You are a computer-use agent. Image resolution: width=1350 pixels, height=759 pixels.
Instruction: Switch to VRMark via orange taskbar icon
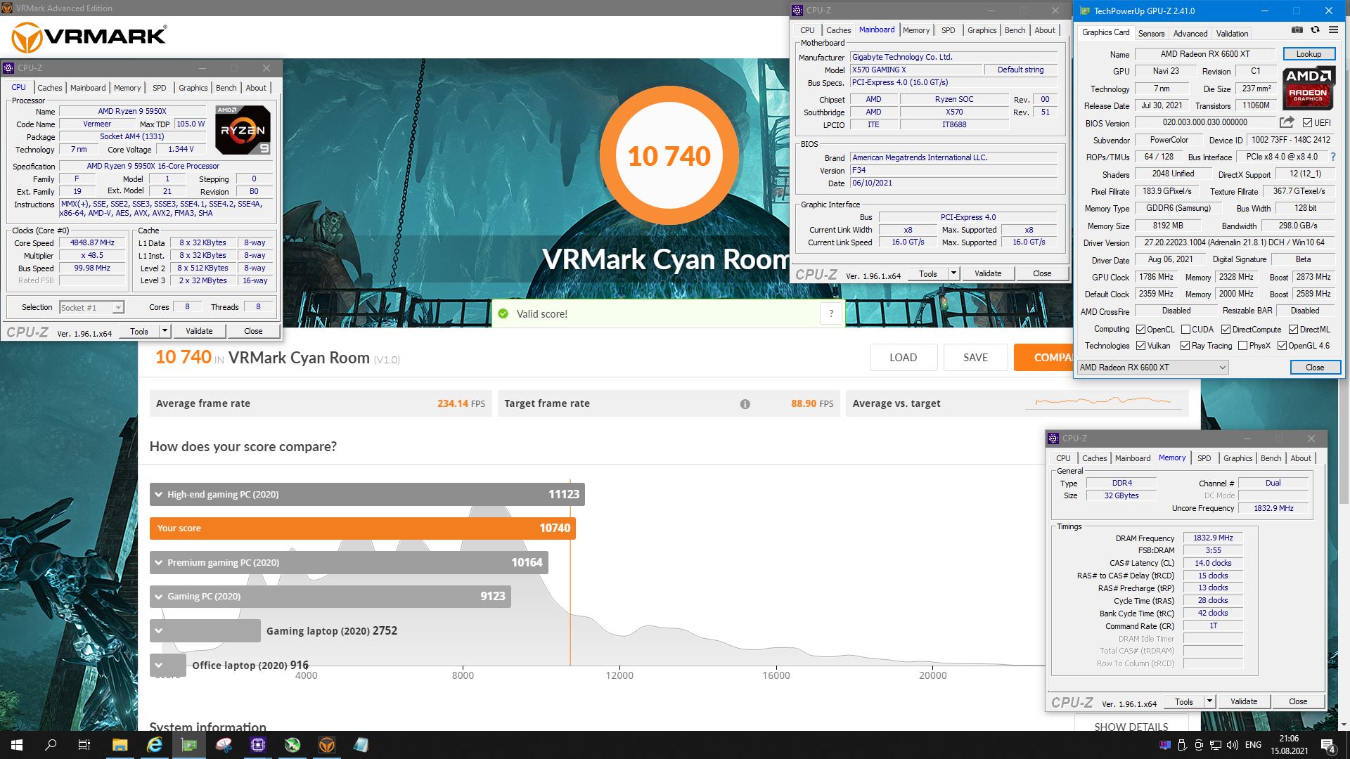coord(327,745)
